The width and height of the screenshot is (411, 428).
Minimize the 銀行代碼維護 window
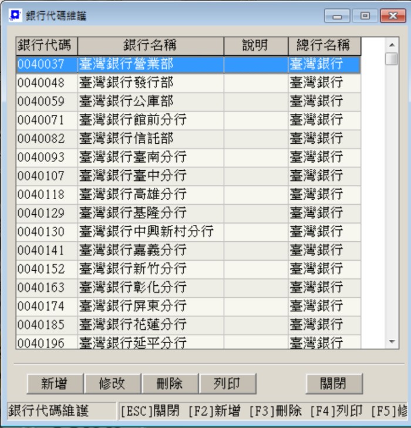coord(337,16)
